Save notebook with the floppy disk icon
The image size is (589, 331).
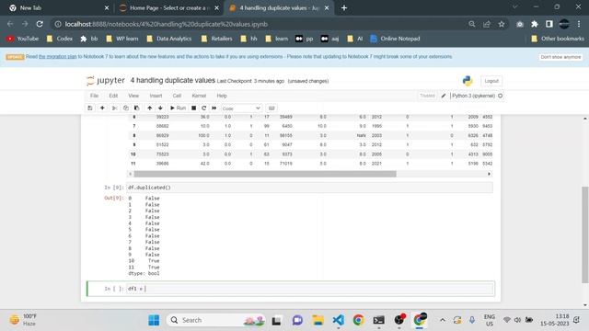click(90, 108)
